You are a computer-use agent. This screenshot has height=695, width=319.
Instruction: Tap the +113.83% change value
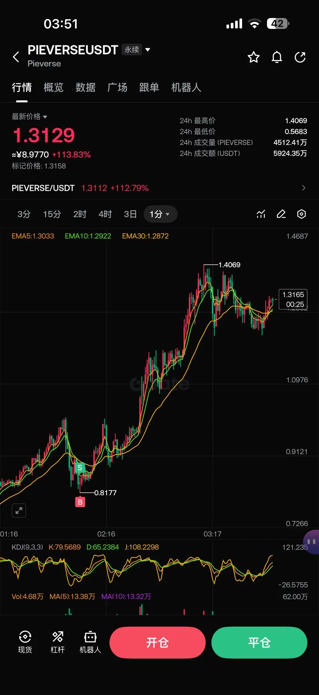pyautogui.click(x=71, y=154)
